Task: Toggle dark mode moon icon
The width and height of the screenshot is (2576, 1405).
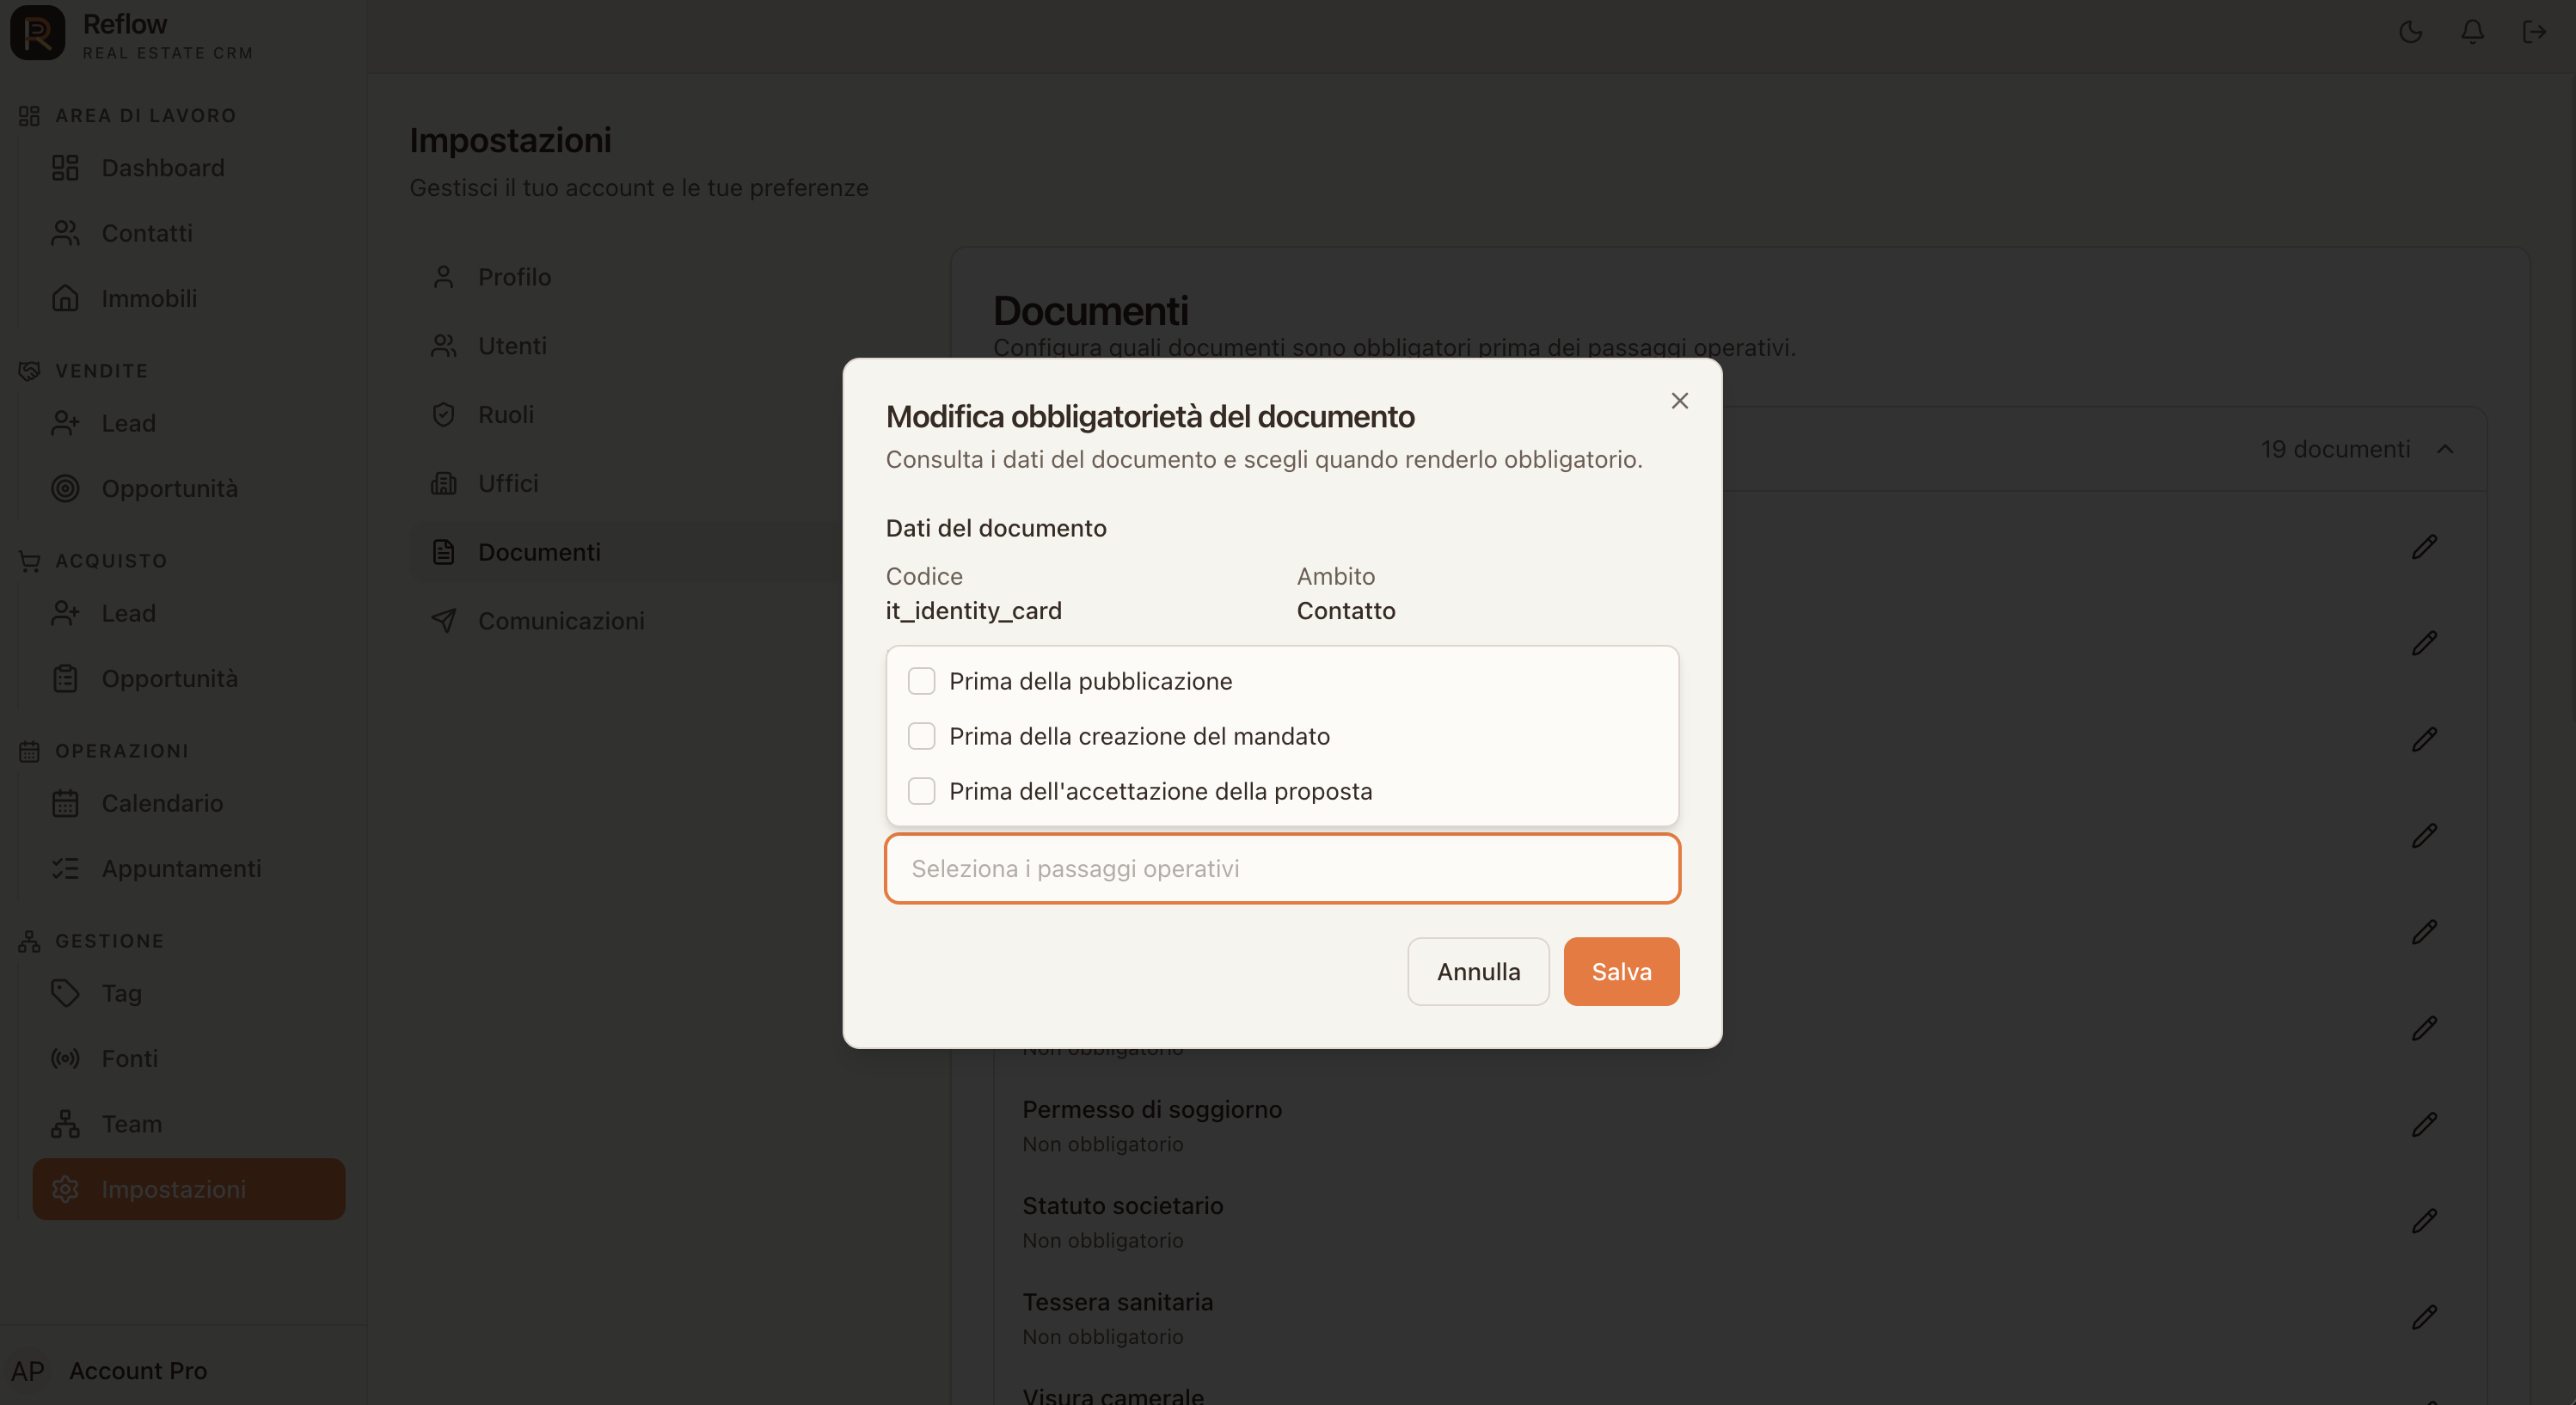Action: tap(2410, 32)
